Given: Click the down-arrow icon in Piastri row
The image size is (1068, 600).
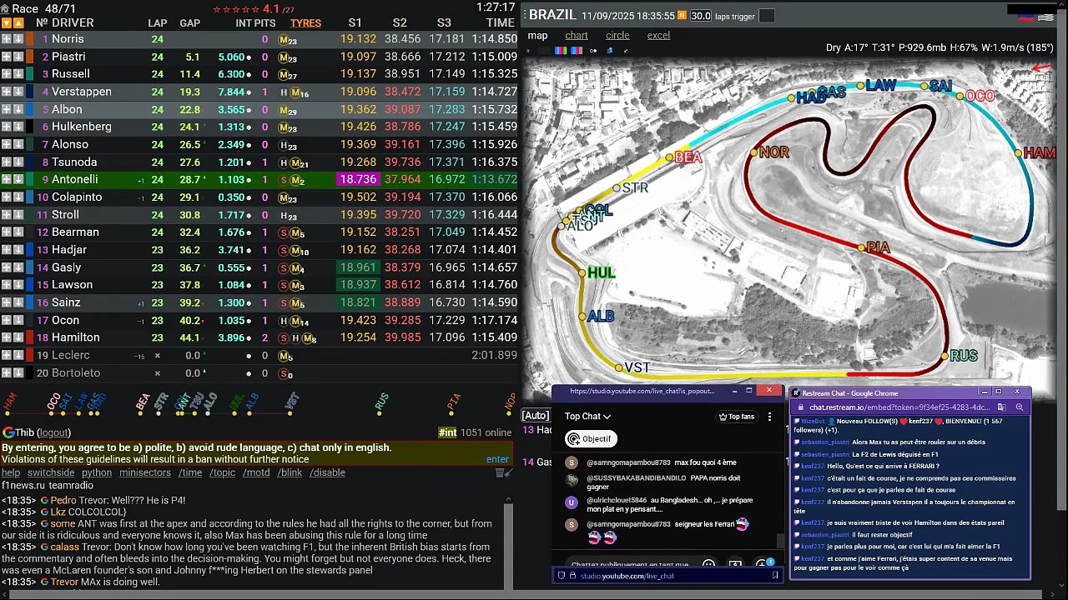Looking at the screenshot, I should pos(18,57).
